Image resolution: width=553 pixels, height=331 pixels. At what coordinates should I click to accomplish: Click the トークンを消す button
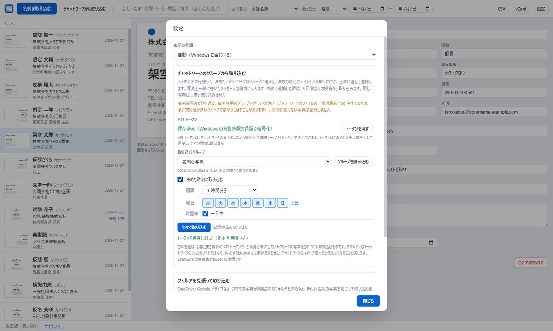pyautogui.click(x=357, y=129)
